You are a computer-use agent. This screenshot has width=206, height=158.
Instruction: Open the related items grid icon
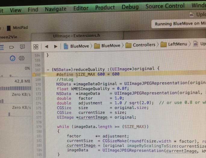(x=36, y=47)
